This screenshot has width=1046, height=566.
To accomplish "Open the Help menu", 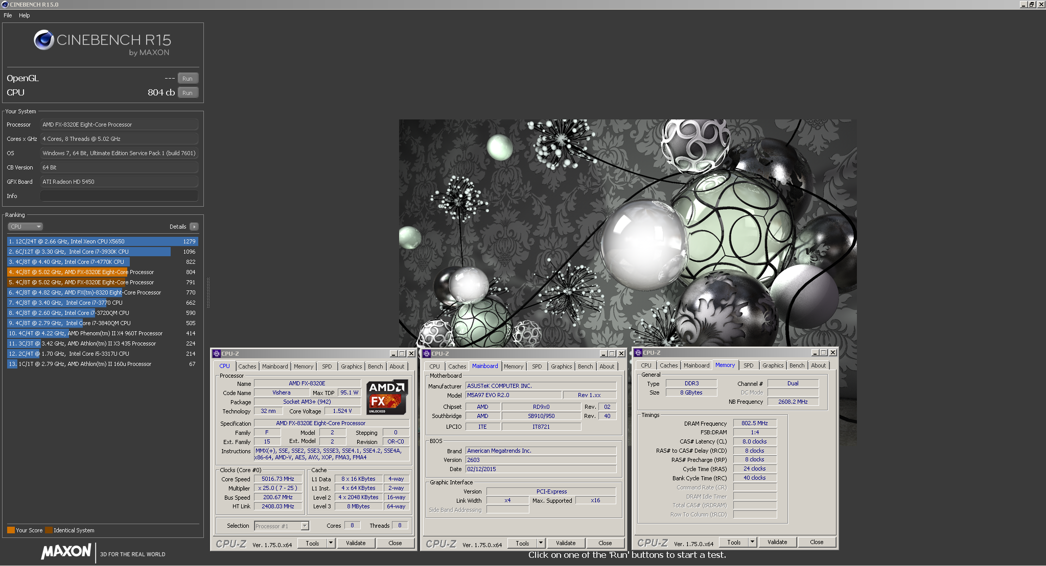I will (x=24, y=15).
